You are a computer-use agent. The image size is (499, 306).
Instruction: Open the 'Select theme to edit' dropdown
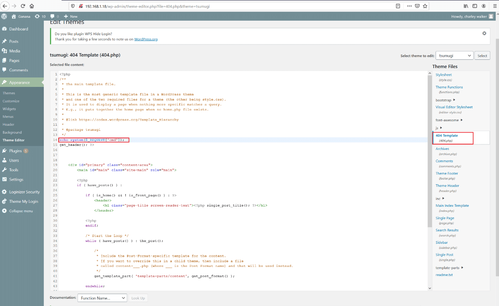click(454, 56)
